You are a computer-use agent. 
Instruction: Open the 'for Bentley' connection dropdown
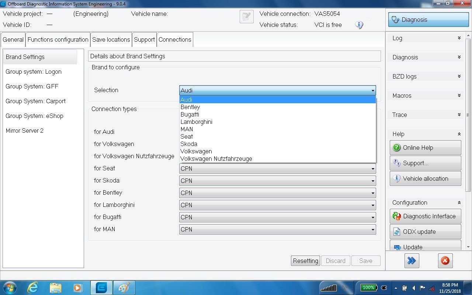point(277,193)
